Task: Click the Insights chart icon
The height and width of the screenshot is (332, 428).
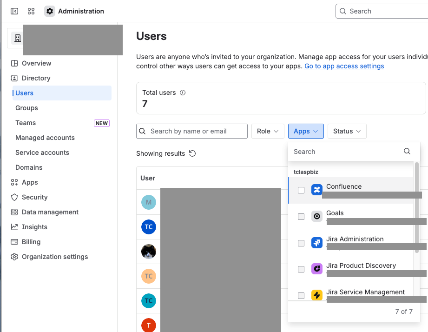Action: 14,227
